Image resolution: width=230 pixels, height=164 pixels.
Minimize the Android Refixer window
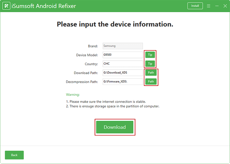tap(217, 6)
